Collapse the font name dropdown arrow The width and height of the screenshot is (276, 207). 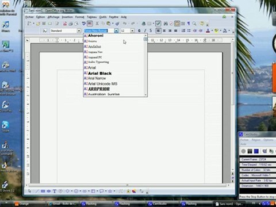(x=116, y=30)
